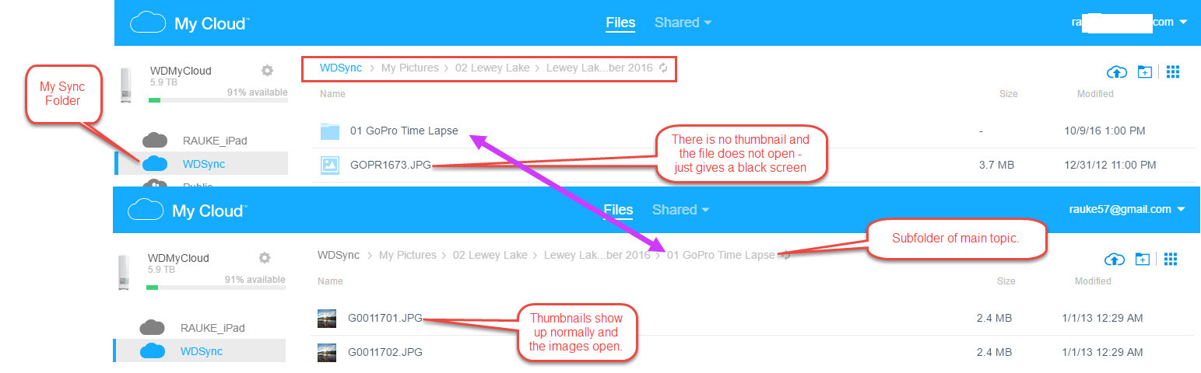This screenshot has height=373, width=1201.
Task: Go to the My Pictures breadcrumb in top path
Action: coord(409,68)
